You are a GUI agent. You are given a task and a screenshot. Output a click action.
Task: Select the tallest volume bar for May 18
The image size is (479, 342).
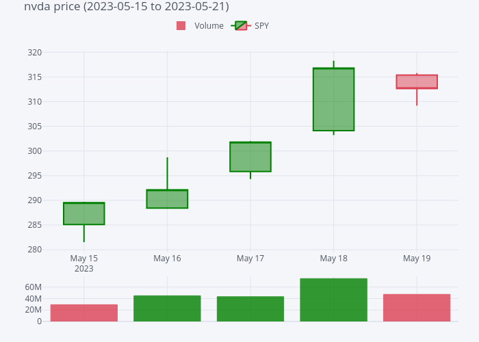[333, 300]
